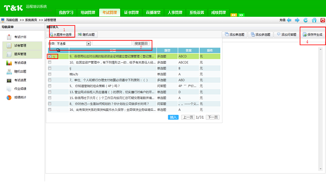The width and height of the screenshot is (326, 182).
Task: Open the 成绩管理 tab
Action: pos(218,13)
